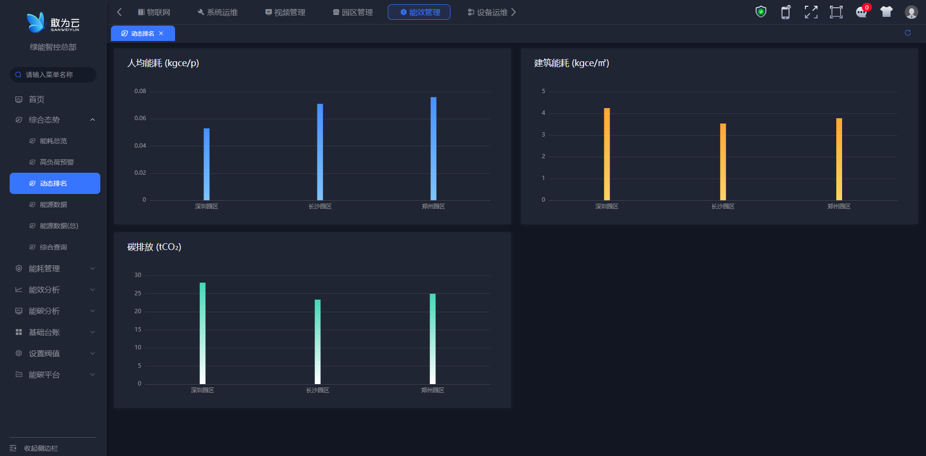
Task: Click the 深圳园区 bar in 人均能耗 chart
Action: pos(206,164)
